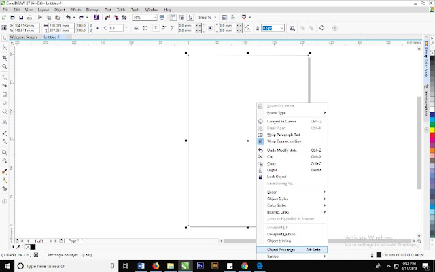
Task: Open Firefox from the taskbar
Action: tap(156, 266)
